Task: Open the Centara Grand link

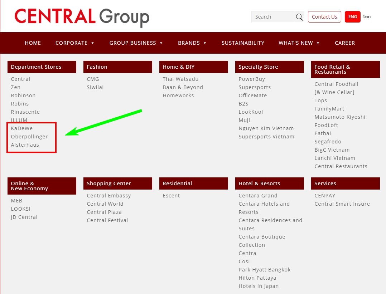Action: [258, 196]
